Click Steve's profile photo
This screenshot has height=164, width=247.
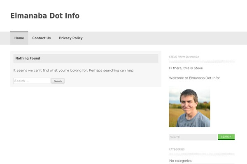[189, 107]
